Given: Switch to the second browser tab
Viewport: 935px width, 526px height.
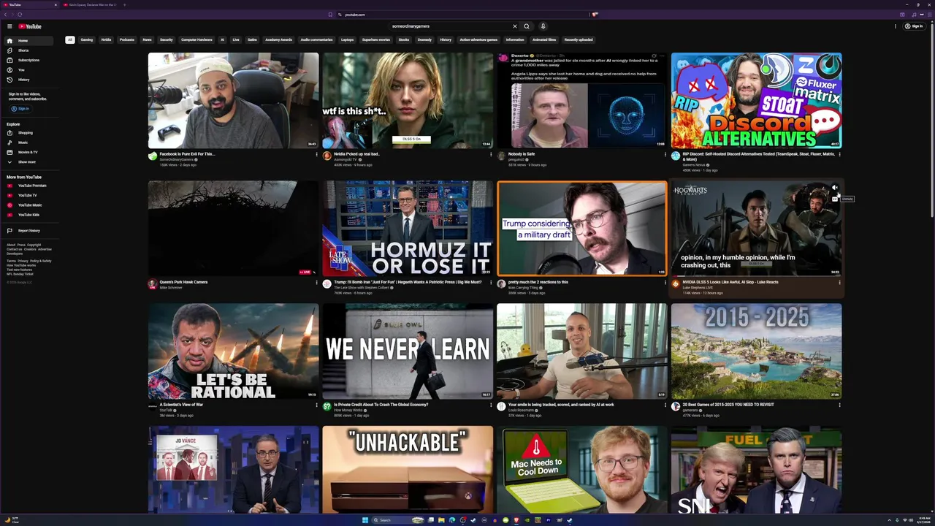Looking at the screenshot, I should 89,4.
